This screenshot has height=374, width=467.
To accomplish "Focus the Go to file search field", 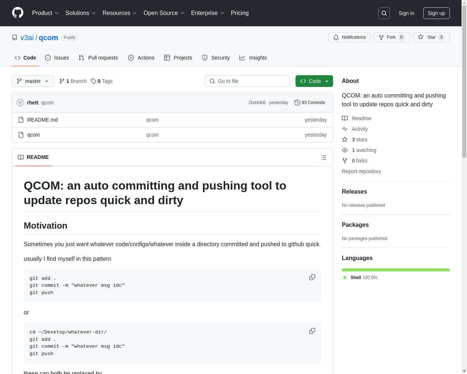I will [247, 81].
